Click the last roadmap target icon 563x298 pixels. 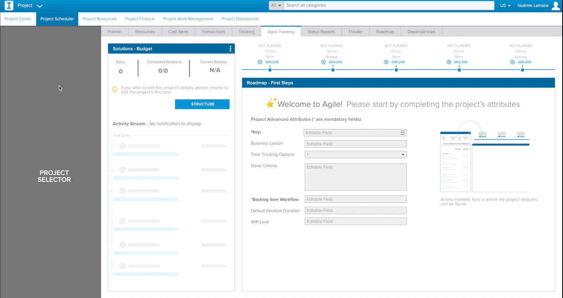point(512,62)
